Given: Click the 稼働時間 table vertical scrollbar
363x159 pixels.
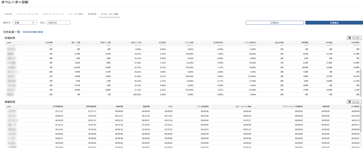Looking at the screenshot, I should click(360, 120).
